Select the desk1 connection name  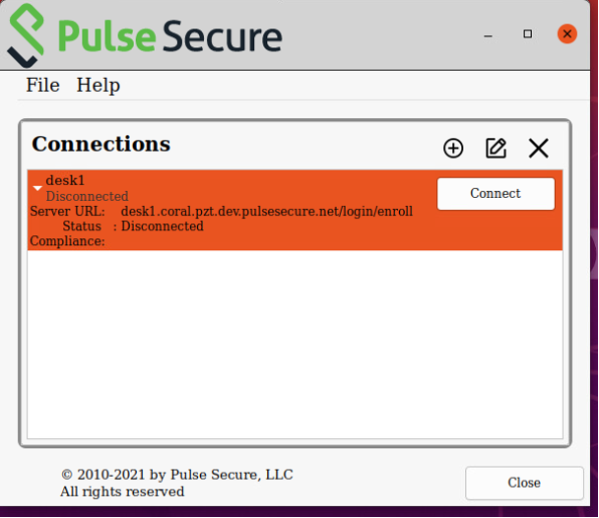65,180
